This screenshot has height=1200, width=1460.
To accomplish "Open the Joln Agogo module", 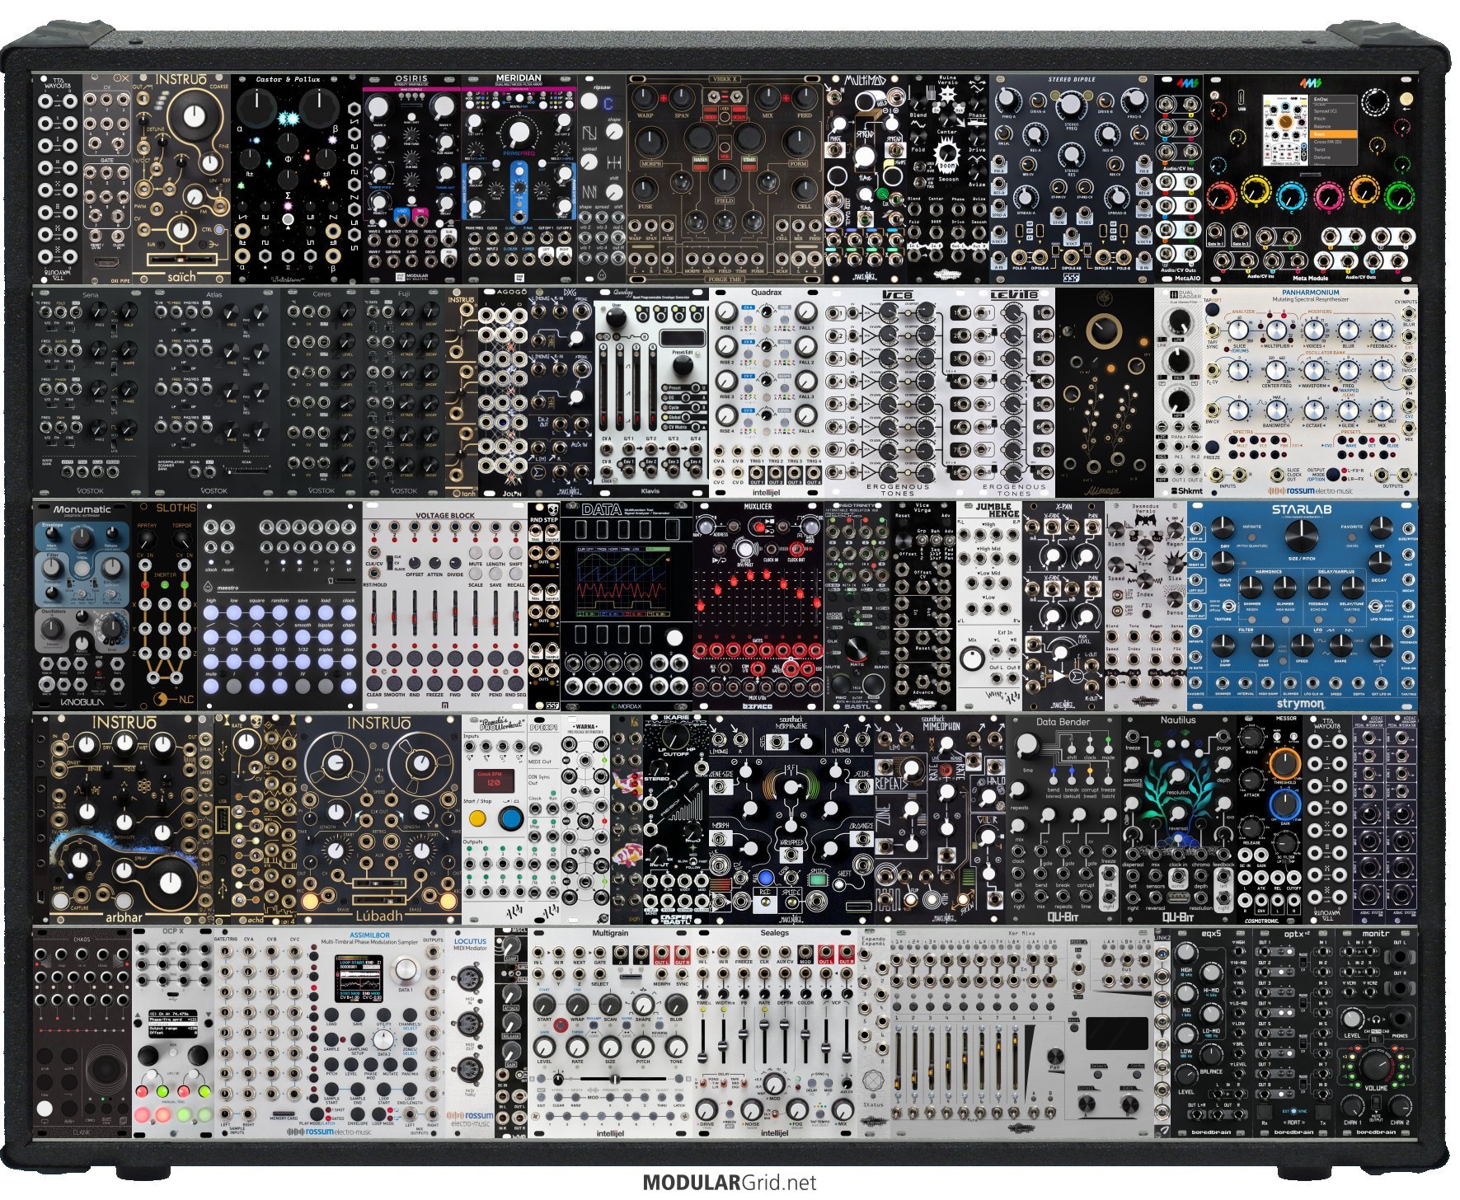I will [x=503, y=392].
